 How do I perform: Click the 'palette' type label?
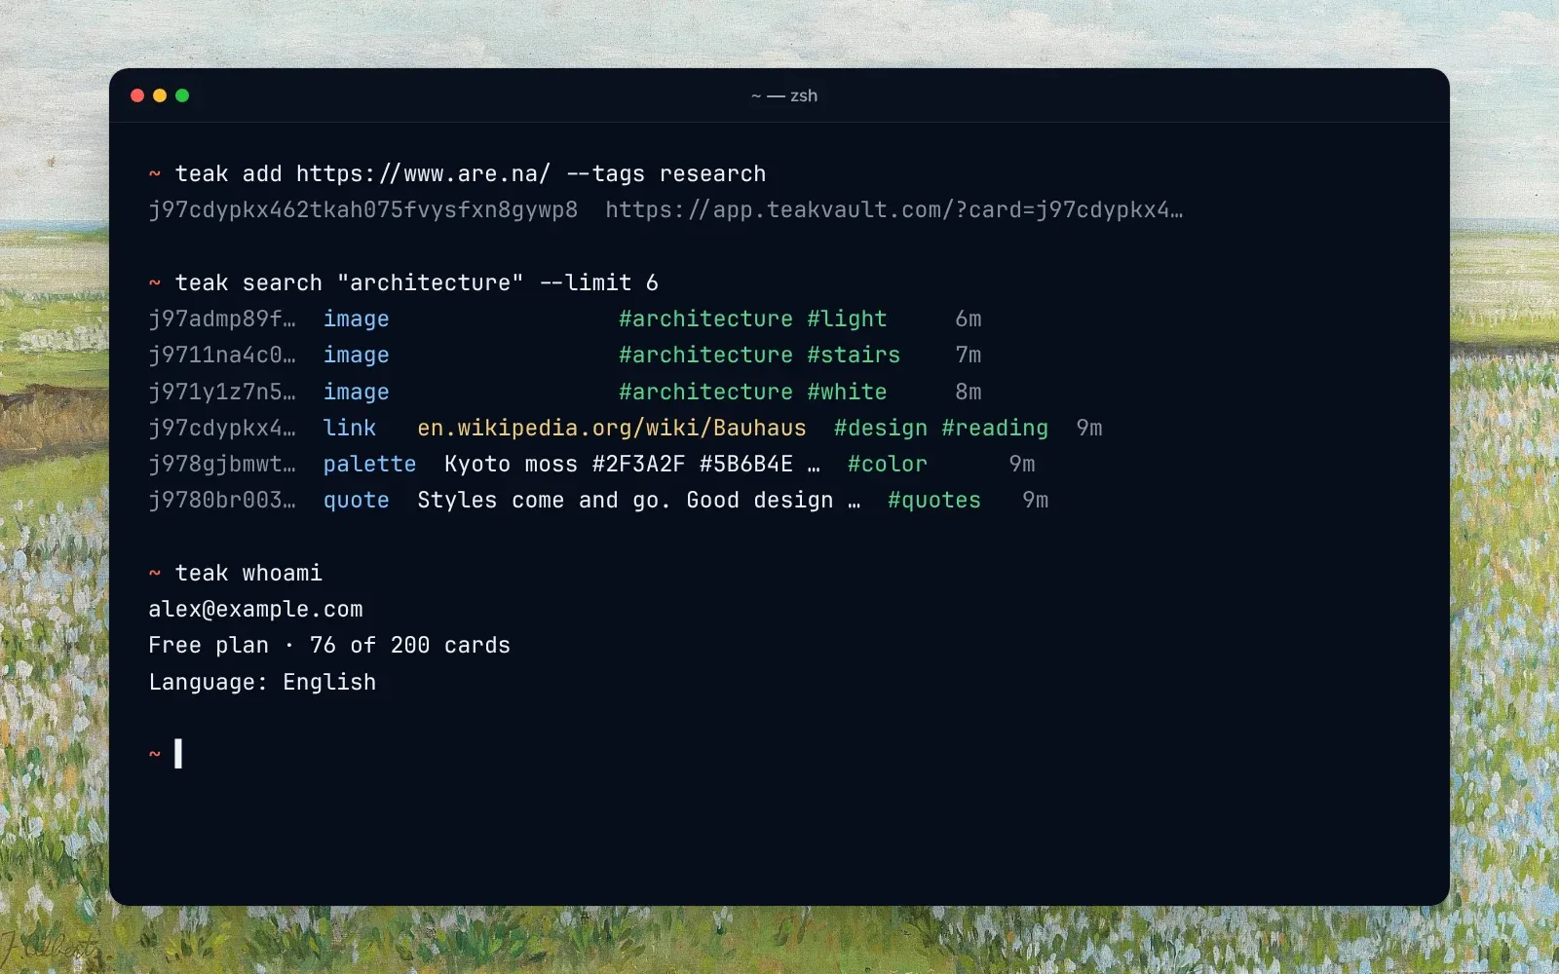[370, 464]
